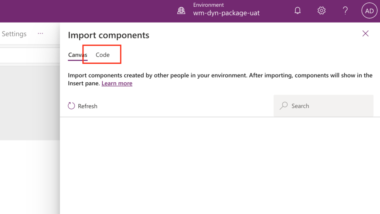Click the Refresh button
The height and width of the screenshot is (214, 380).
tap(82, 106)
